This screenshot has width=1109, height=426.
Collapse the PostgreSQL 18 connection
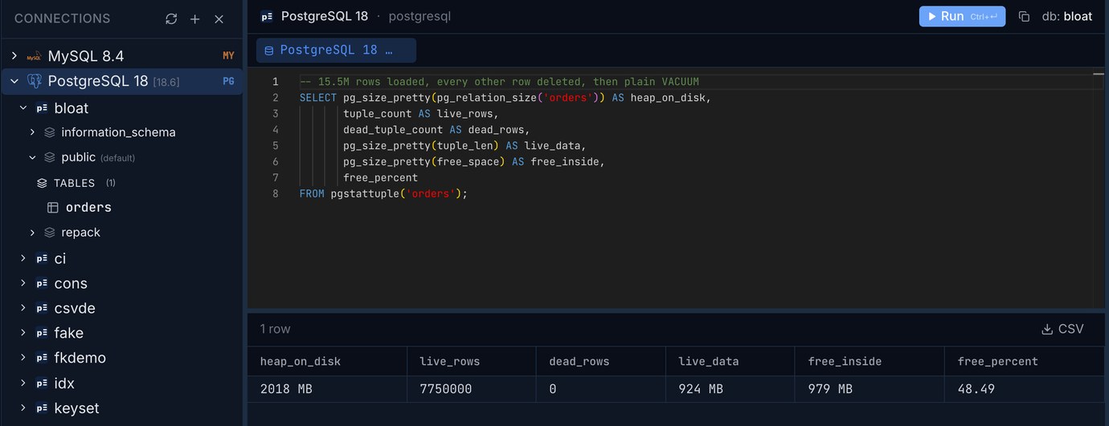(x=14, y=81)
